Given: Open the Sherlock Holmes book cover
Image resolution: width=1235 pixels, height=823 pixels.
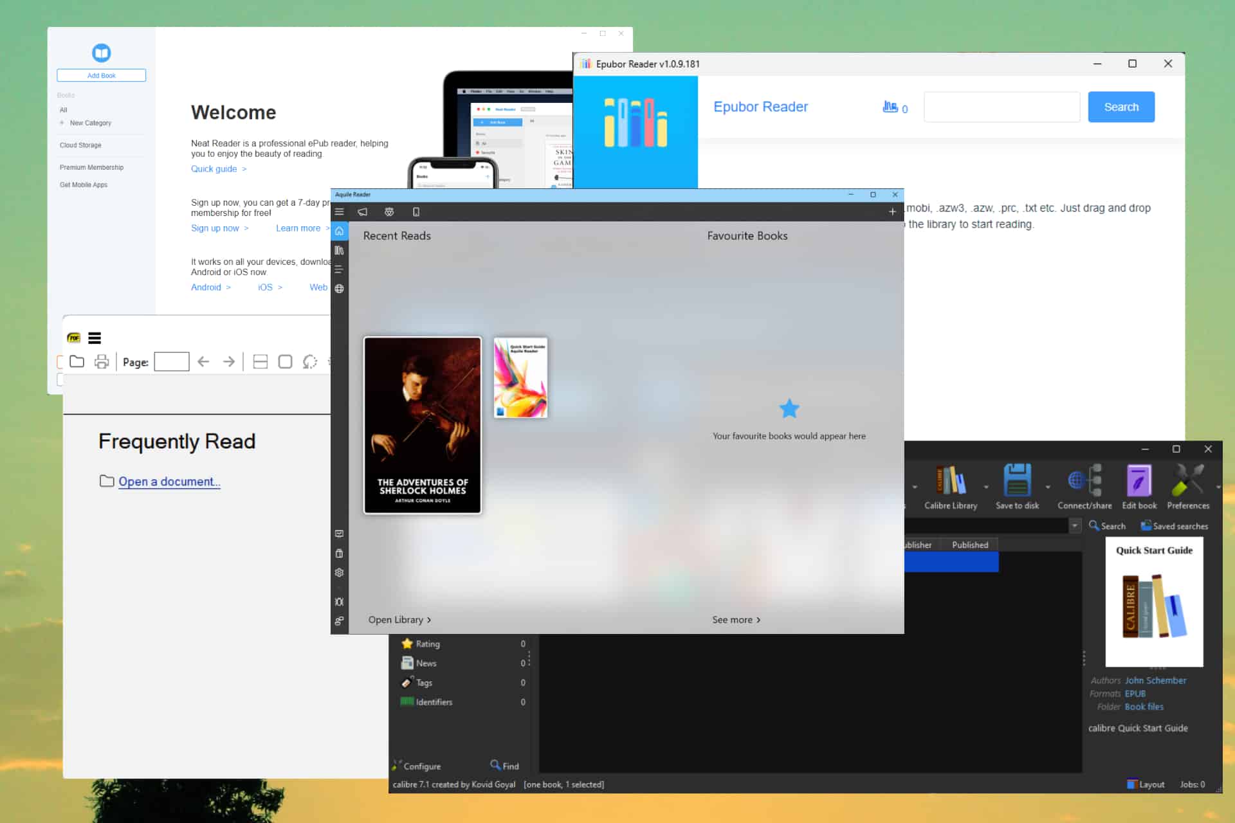Looking at the screenshot, I should (x=423, y=425).
